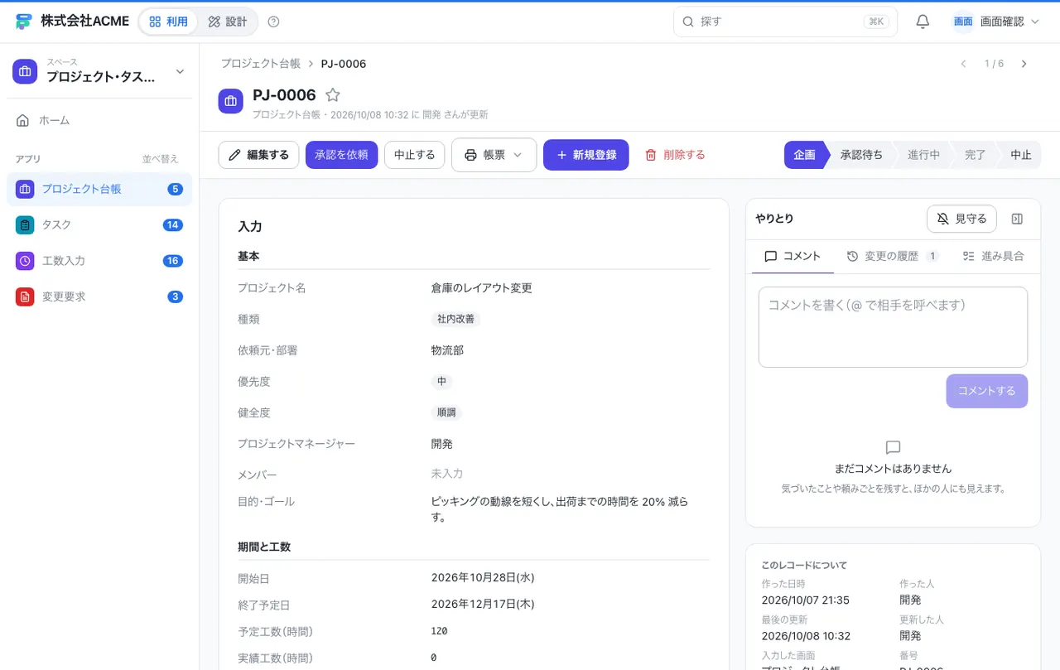The width and height of the screenshot is (1060, 670).
Task: Select 変更要求 in the sidebar
Action: 99,296
